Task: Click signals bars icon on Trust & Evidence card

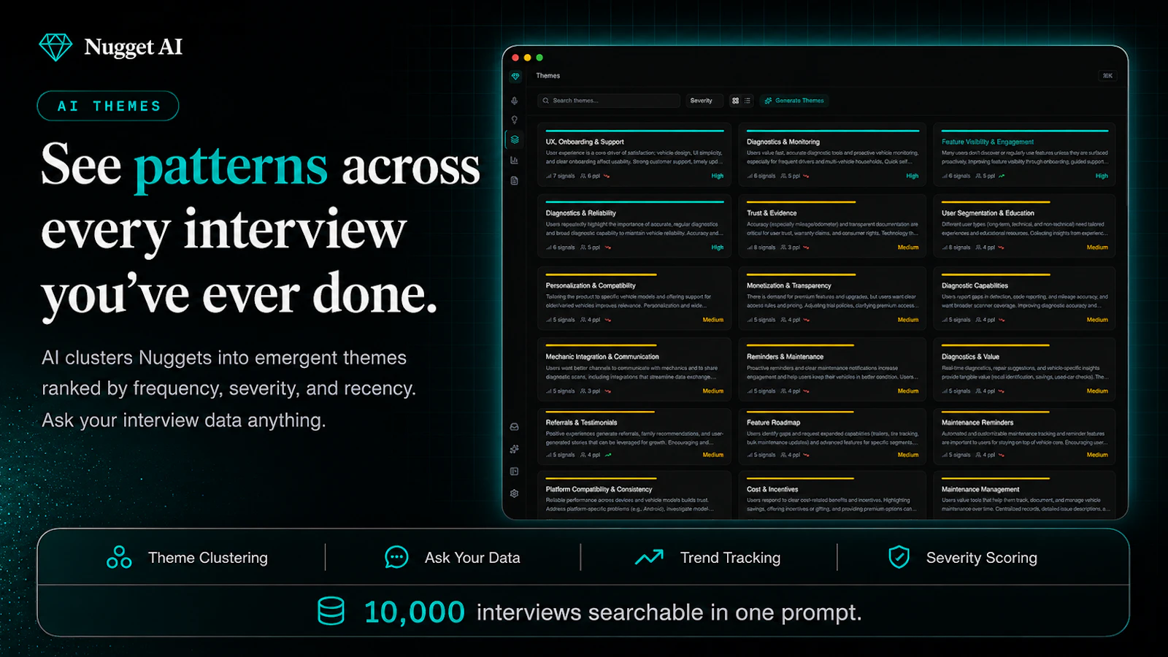Action: click(750, 247)
